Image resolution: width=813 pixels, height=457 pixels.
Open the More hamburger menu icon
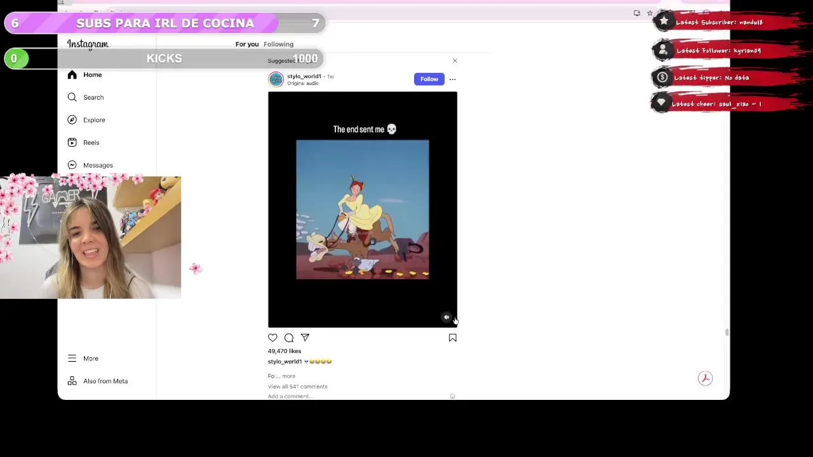(x=72, y=358)
